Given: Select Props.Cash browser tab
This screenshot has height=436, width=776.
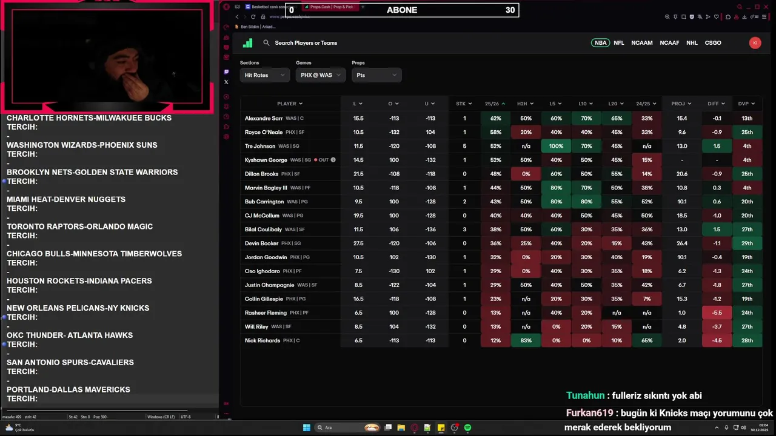Looking at the screenshot, I should 330,7.
